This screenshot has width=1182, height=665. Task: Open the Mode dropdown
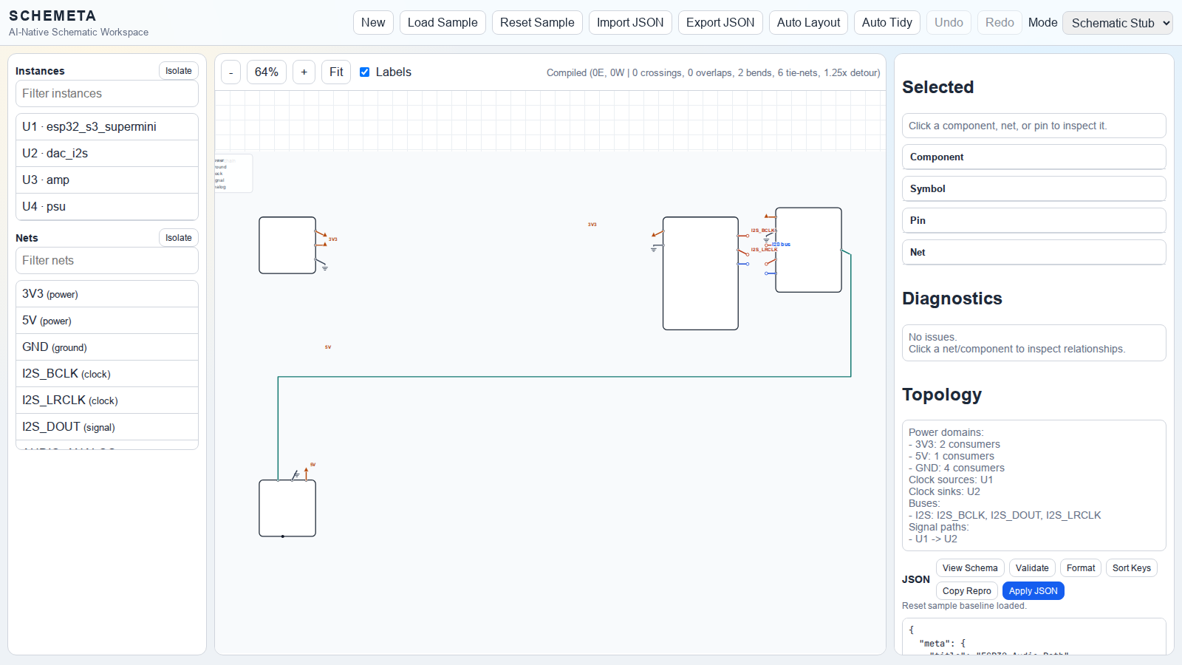pyautogui.click(x=1117, y=23)
